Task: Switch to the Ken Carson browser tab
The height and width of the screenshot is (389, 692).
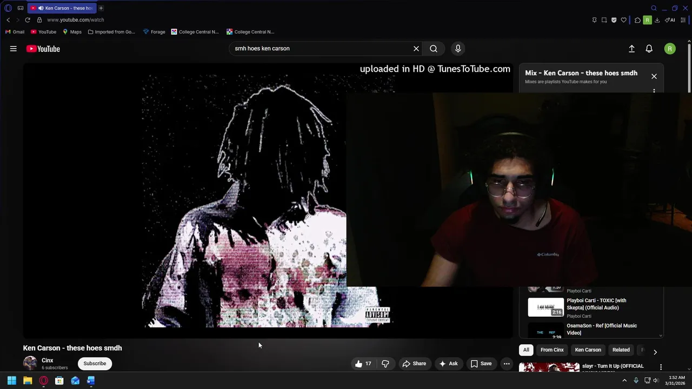Action: (x=62, y=8)
